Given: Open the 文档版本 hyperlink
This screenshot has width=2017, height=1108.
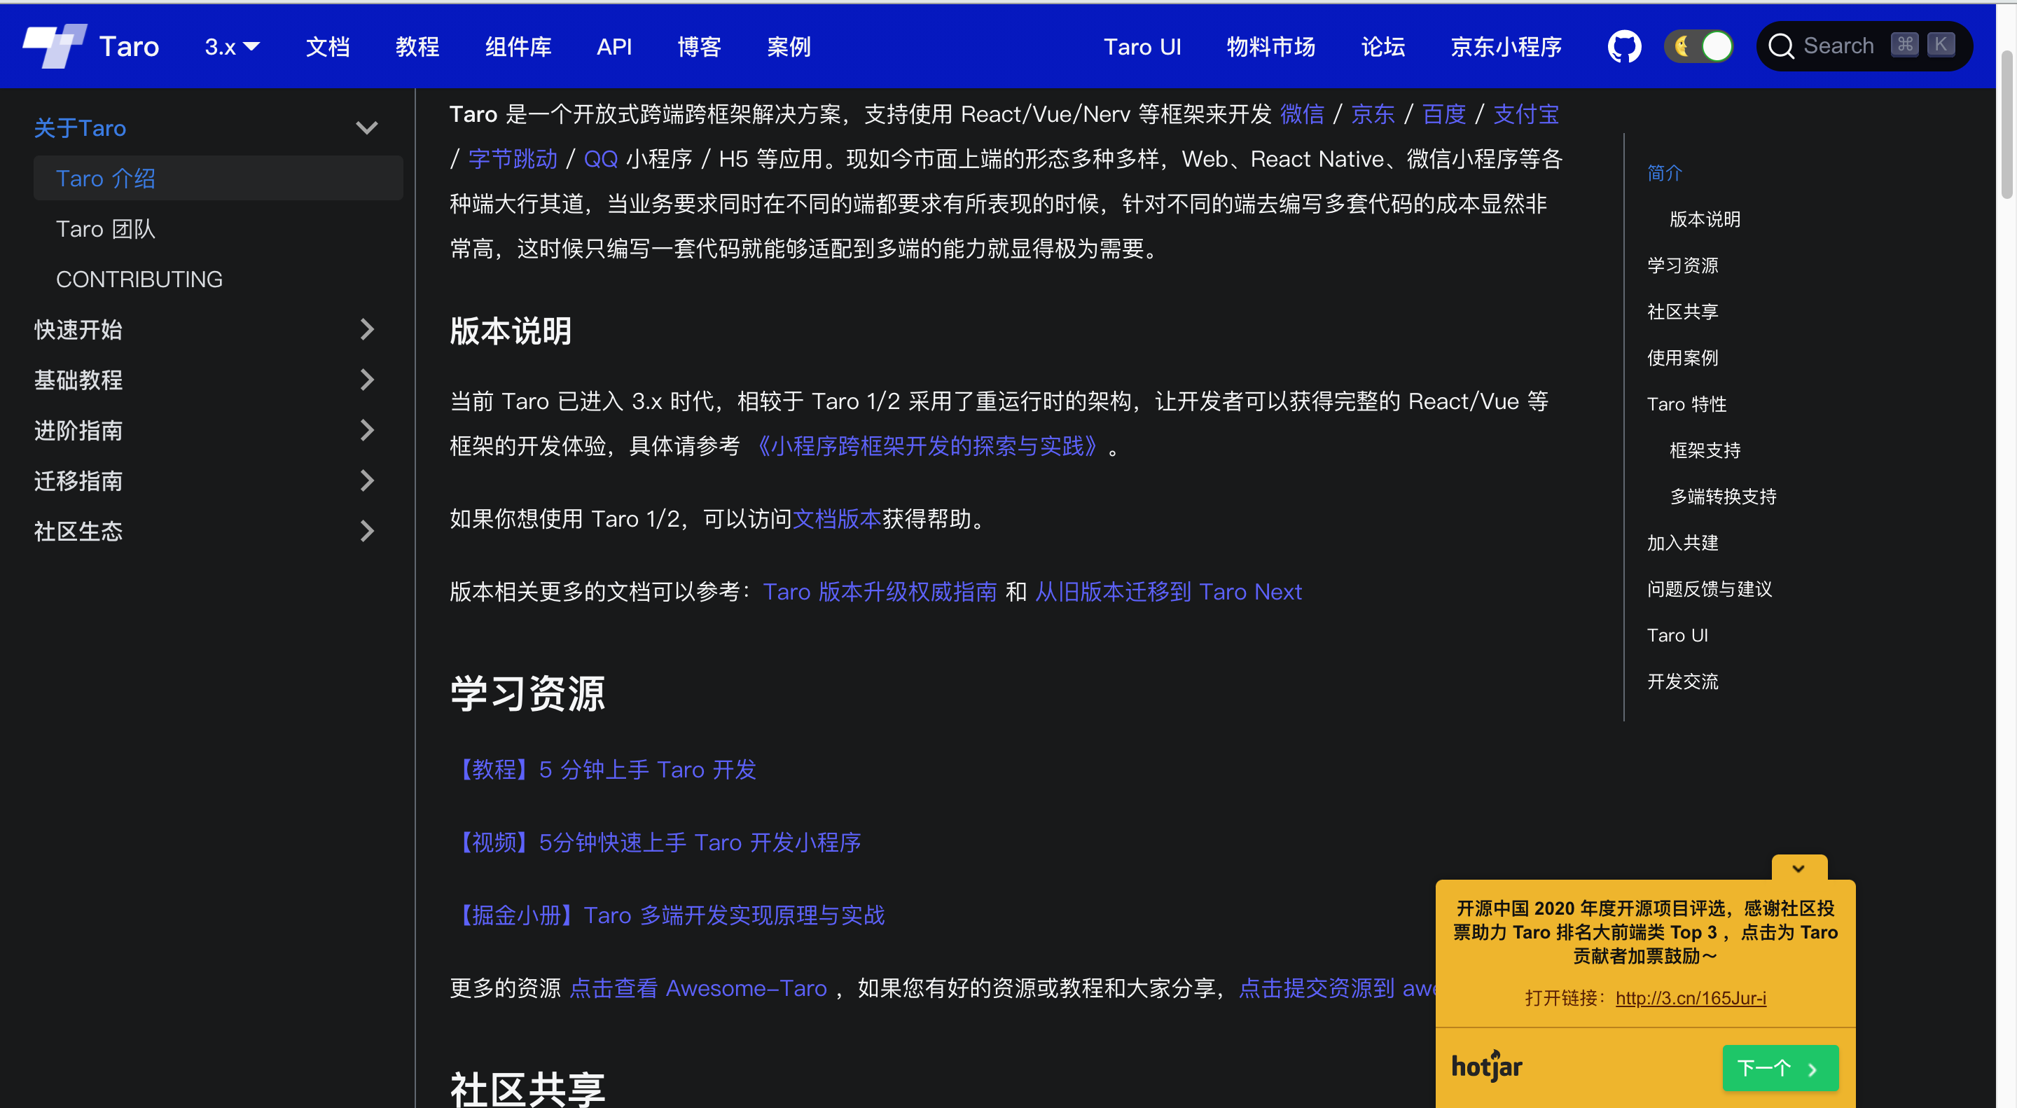Looking at the screenshot, I should tap(836, 518).
